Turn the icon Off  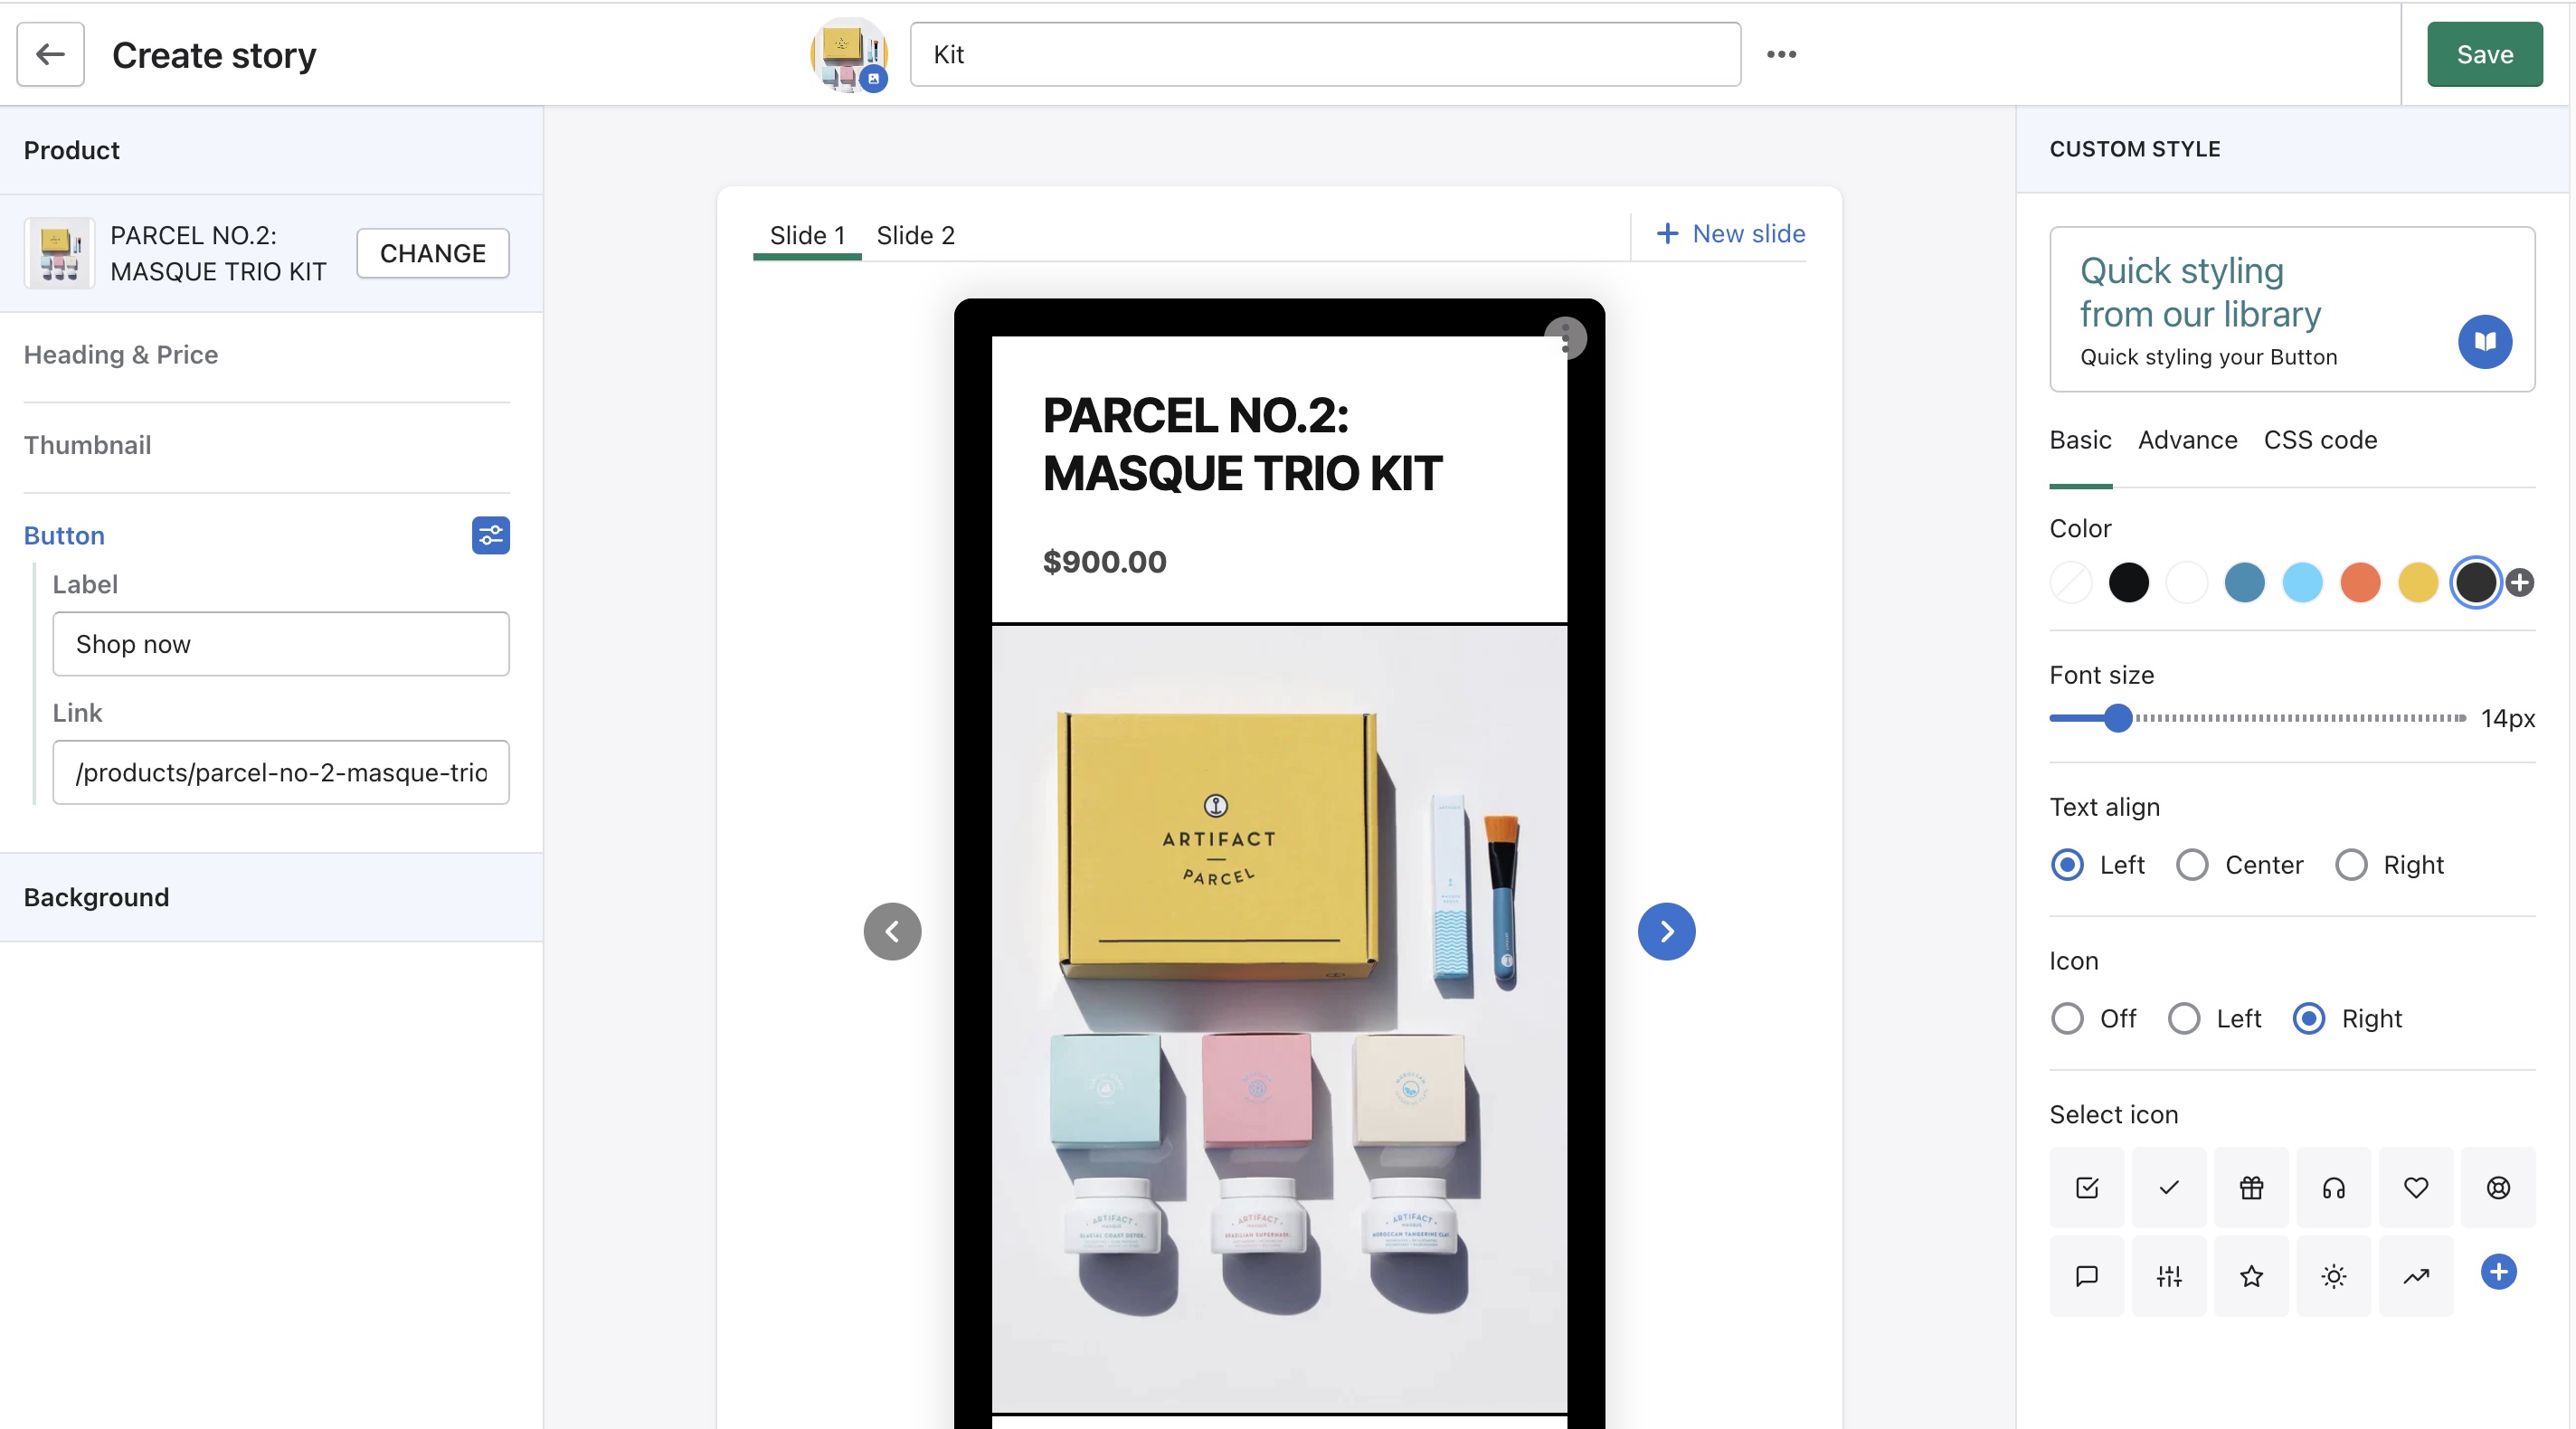tap(2067, 1019)
